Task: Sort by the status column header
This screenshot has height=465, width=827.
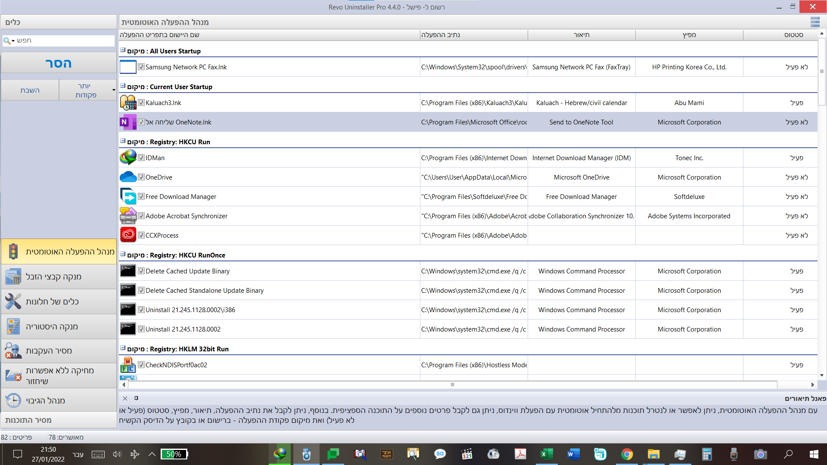Action: coord(780,35)
